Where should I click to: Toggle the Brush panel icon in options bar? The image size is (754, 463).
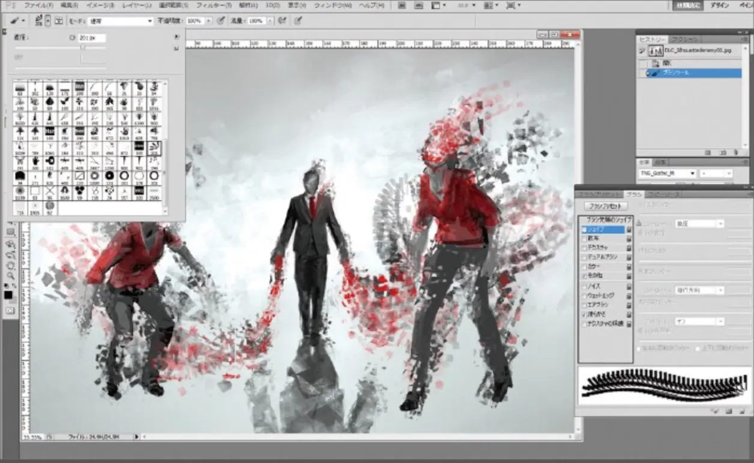pyautogui.click(x=59, y=20)
